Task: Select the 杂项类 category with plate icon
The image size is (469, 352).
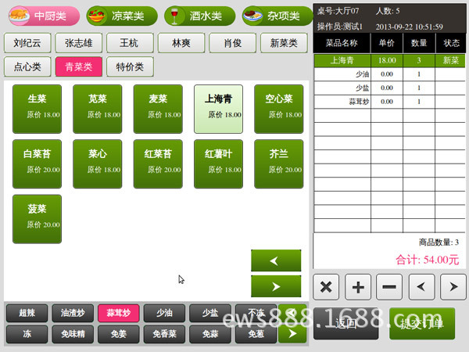Action: click(277, 16)
